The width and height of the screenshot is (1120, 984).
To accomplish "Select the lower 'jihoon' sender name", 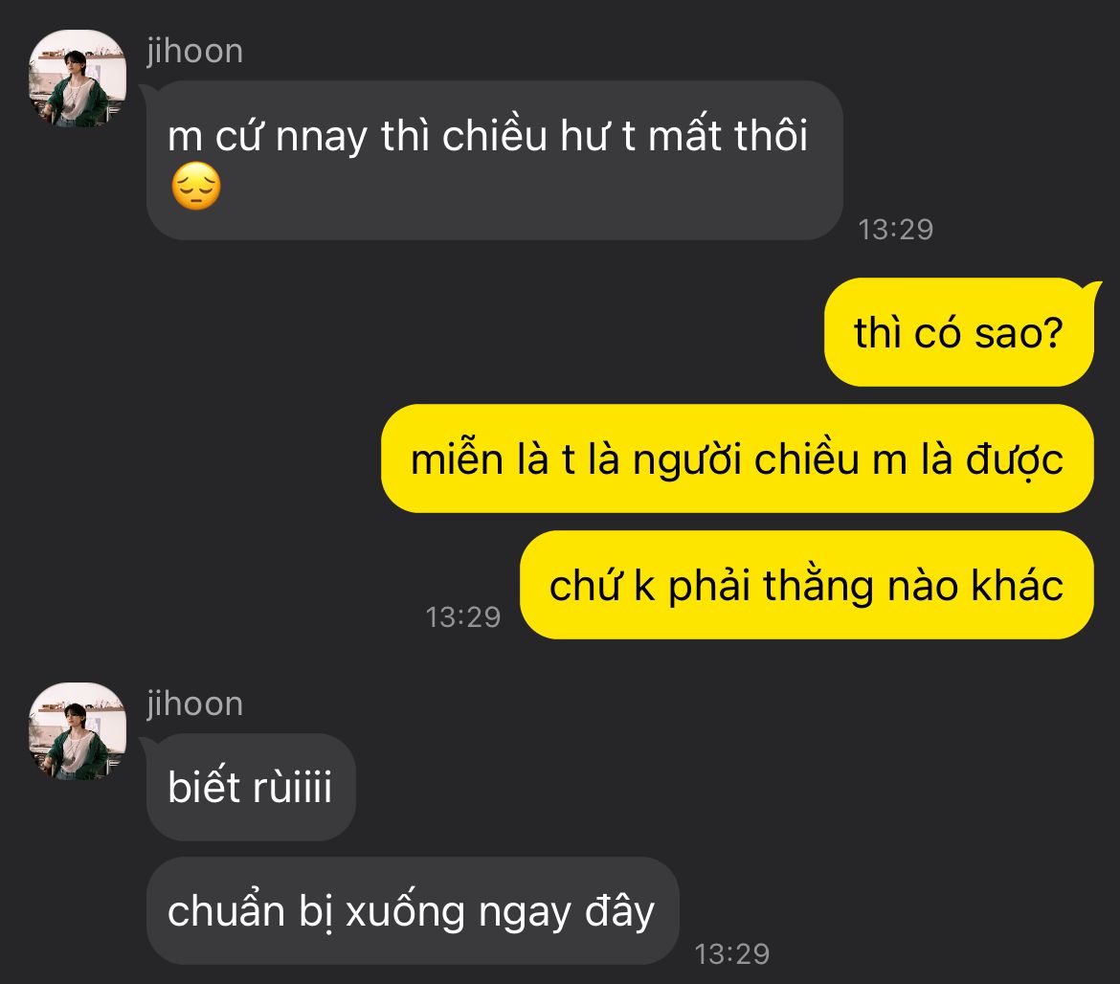I will tap(195, 704).
